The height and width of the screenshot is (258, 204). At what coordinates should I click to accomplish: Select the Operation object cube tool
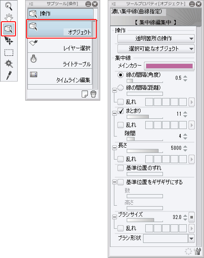(x=8, y=29)
